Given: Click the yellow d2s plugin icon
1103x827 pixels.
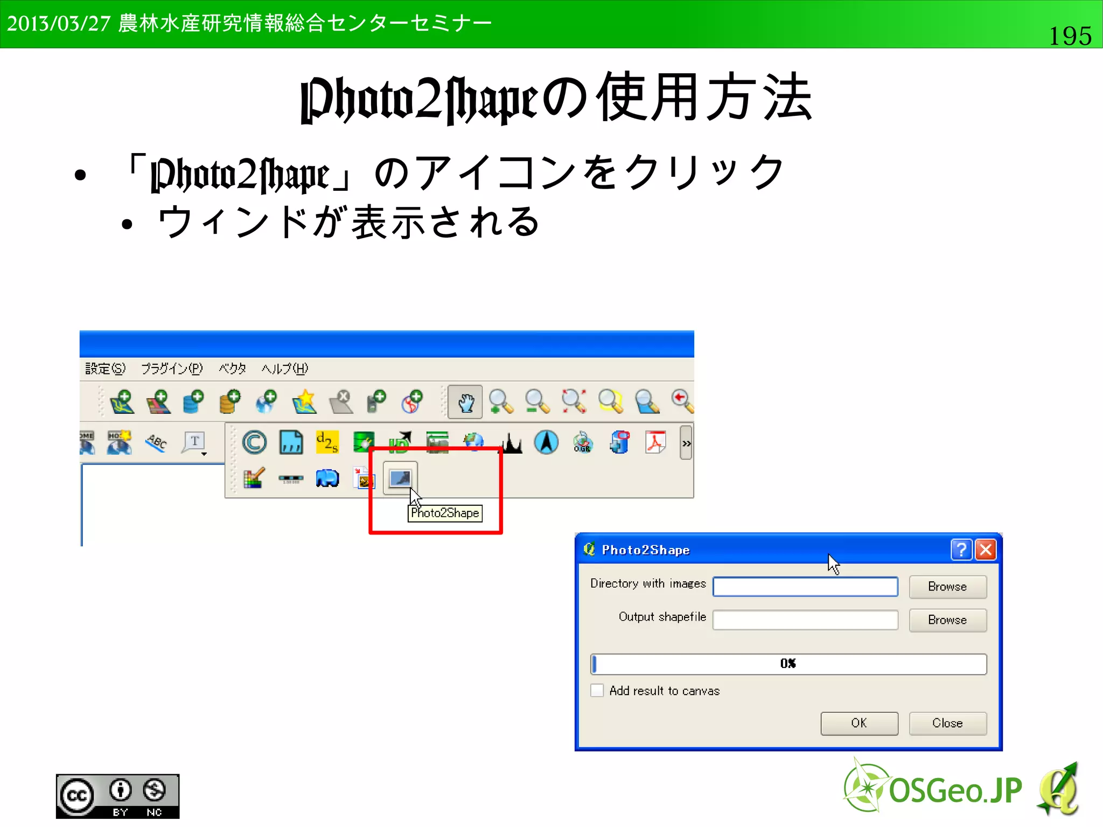Looking at the screenshot, I should click(327, 442).
